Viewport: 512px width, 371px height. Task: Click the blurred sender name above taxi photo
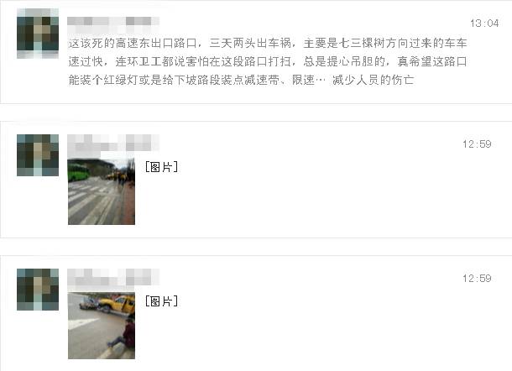pos(113,277)
